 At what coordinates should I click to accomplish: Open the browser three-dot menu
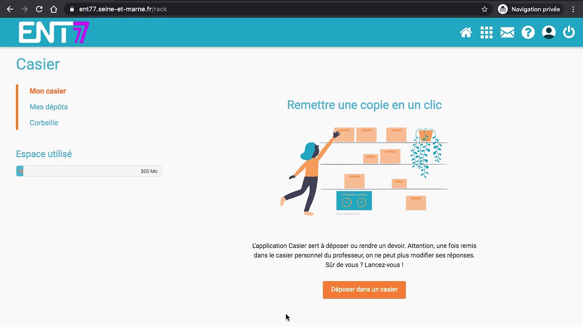pyautogui.click(x=573, y=9)
